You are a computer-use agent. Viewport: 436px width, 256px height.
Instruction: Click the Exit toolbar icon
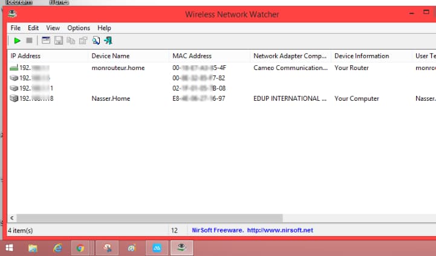[108, 40]
